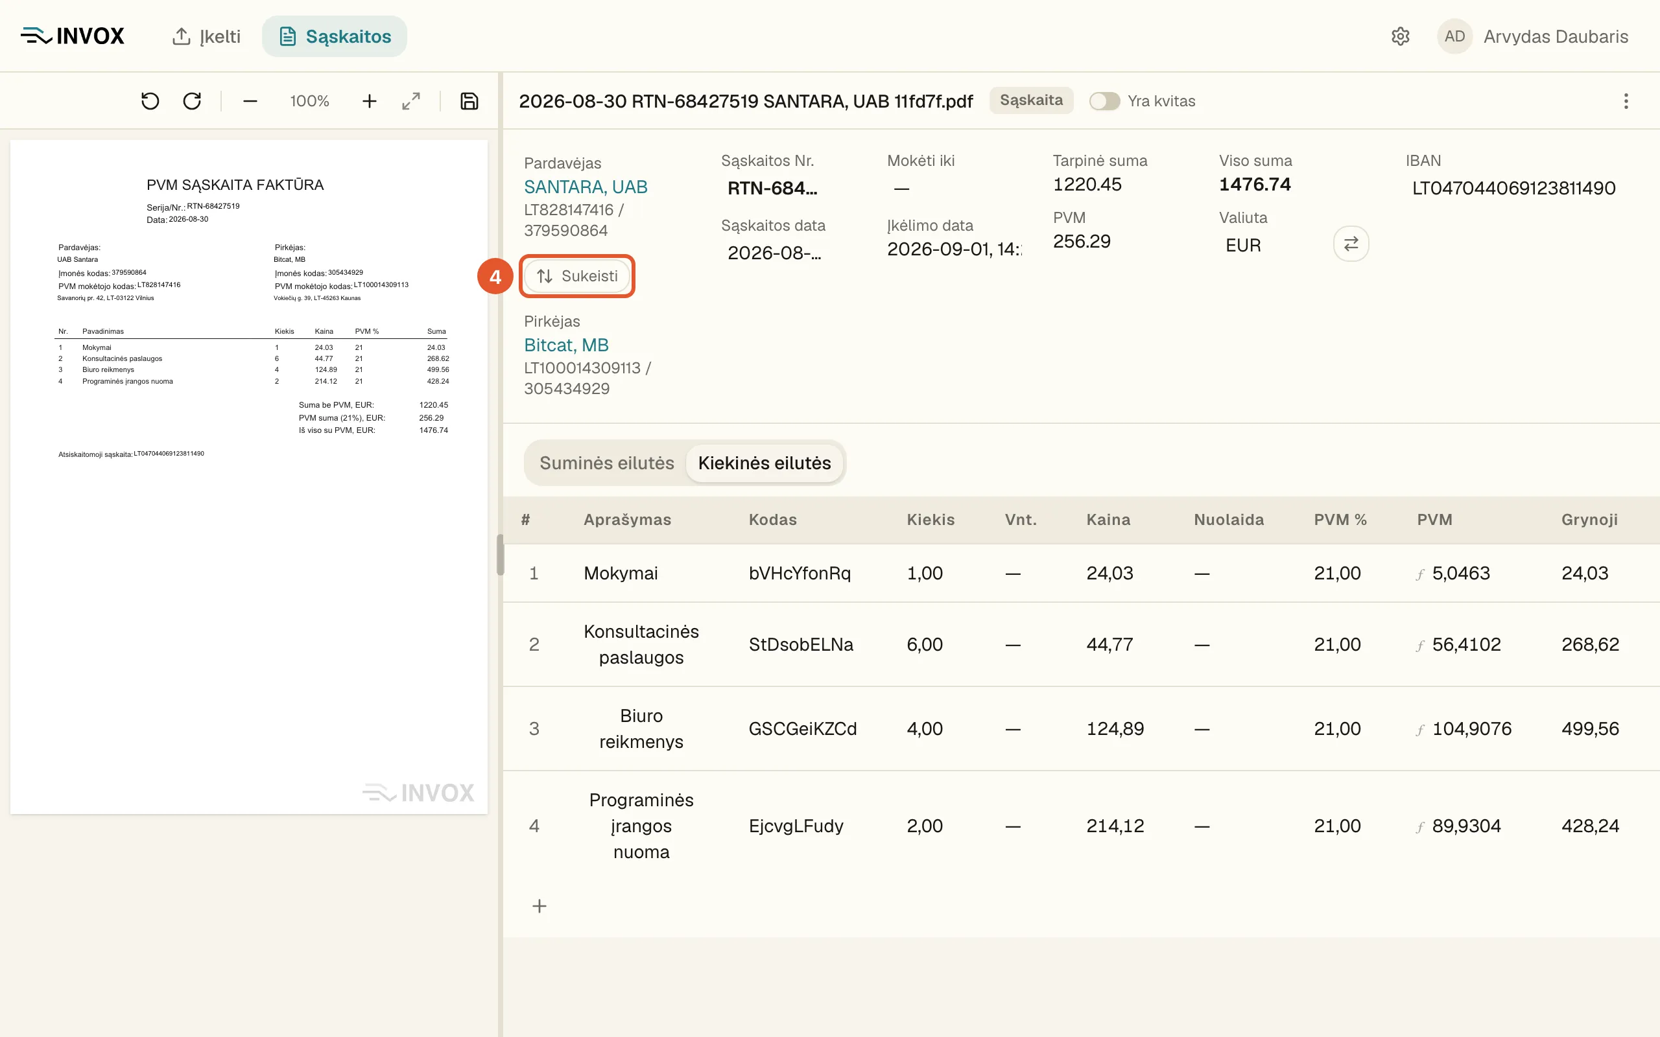Switch to Suminės eilutės tab
This screenshot has width=1660, height=1037.
(x=606, y=463)
